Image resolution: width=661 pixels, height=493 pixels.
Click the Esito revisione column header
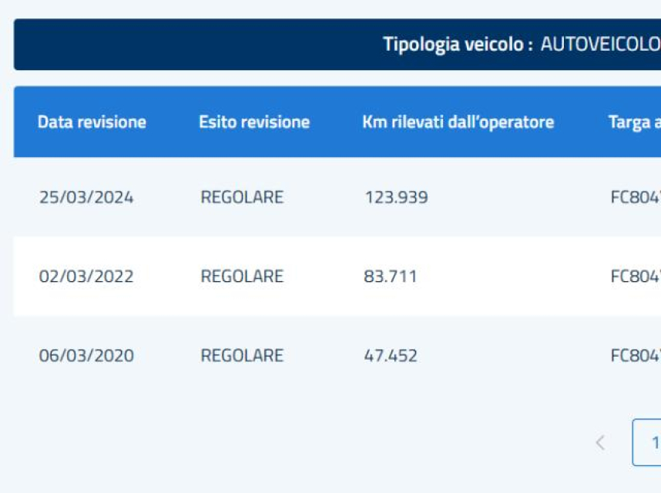click(x=254, y=122)
